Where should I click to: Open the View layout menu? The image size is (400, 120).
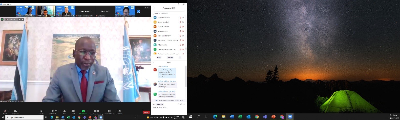(147, 8)
